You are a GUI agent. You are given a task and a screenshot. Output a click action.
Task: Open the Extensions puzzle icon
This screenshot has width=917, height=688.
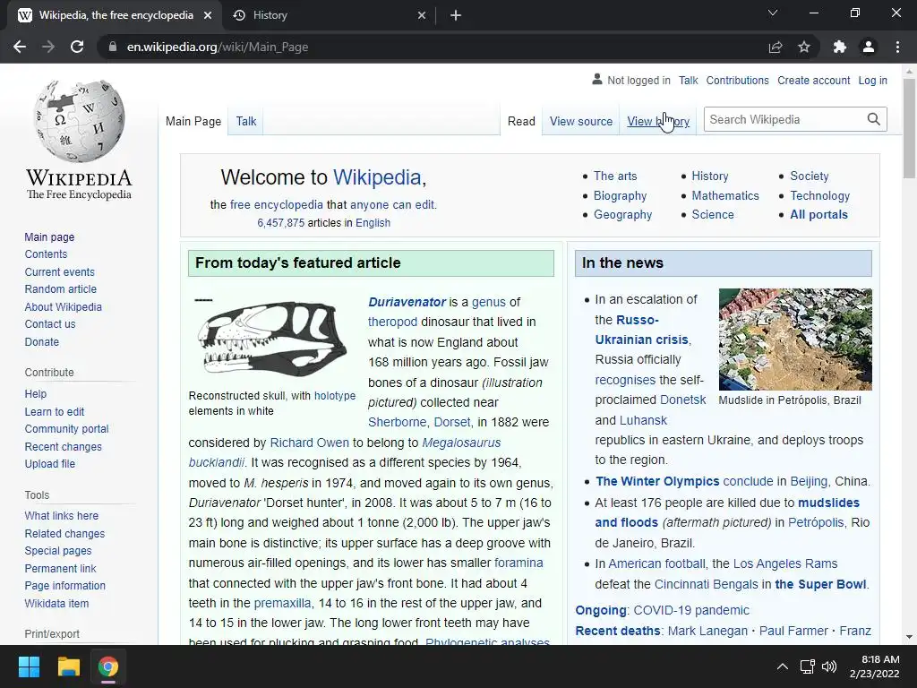(x=840, y=47)
